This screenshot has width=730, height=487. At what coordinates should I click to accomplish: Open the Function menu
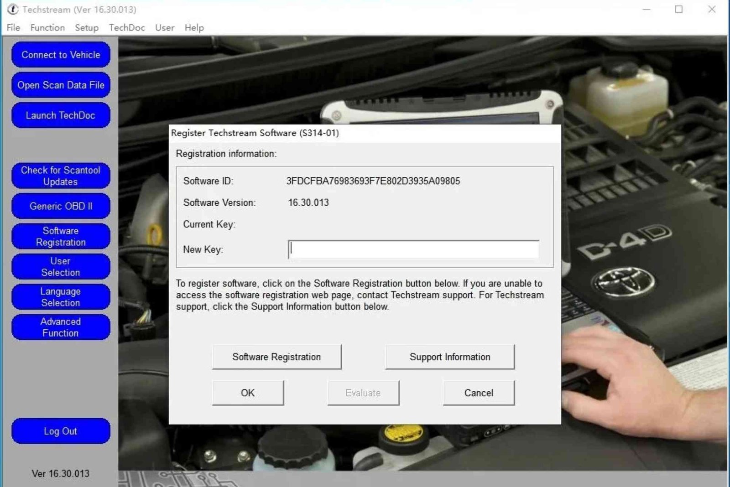[47, 28]
